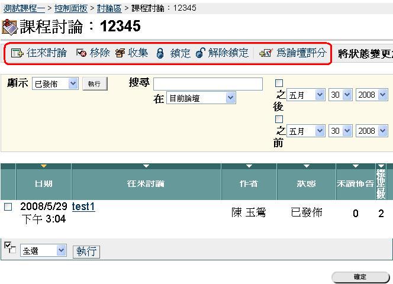Open the 顯示 已發佈 dropdown
393x284 pixels.
coord(55,83)
